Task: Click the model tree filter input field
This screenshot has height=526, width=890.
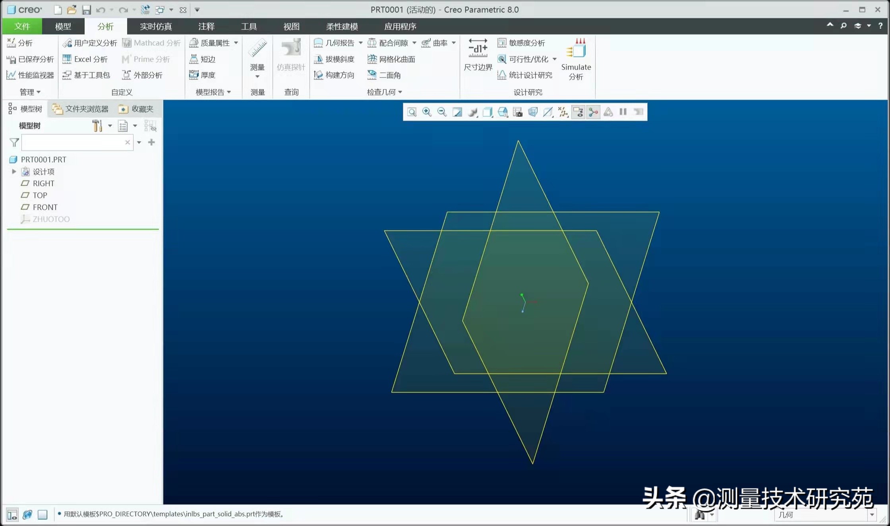Action: tap(75, 142)
